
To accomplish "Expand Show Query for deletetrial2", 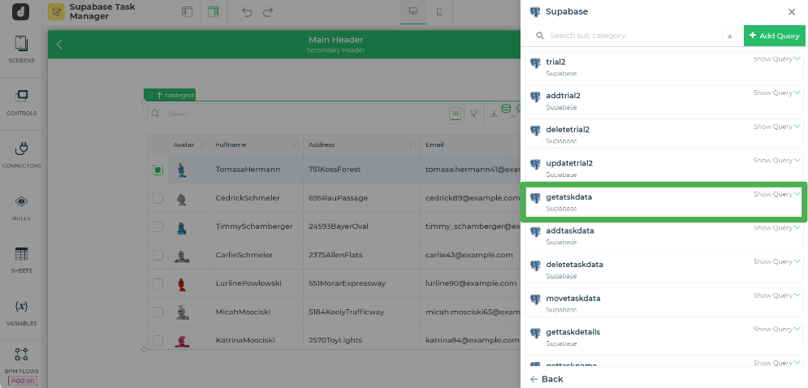I will coord(776,127).
